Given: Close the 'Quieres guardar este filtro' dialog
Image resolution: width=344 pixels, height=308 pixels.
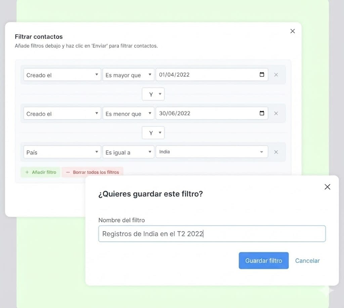Looking at the screenshot, I should (x=327, y=187).
